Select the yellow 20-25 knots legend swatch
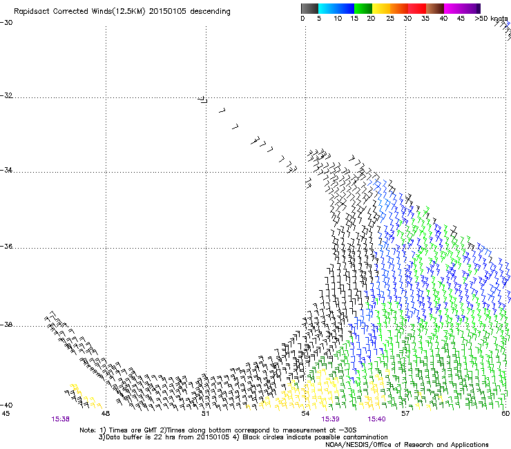Screen dimensions: 511x449 click(381, 8)
